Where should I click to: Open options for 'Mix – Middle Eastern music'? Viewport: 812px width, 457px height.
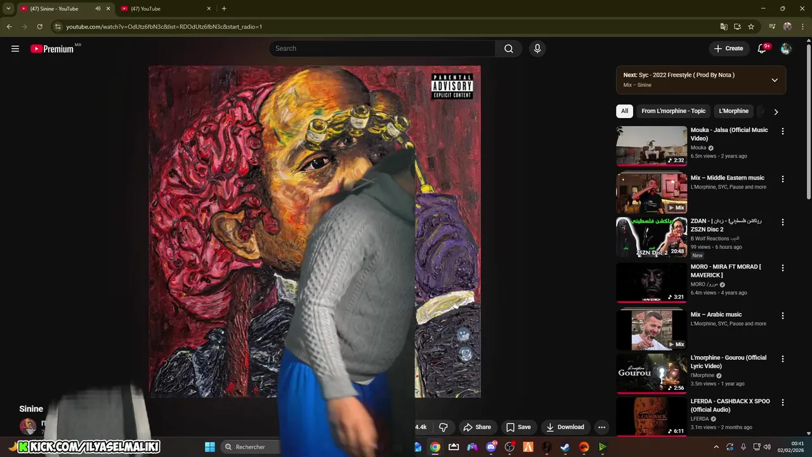point(782,179)
